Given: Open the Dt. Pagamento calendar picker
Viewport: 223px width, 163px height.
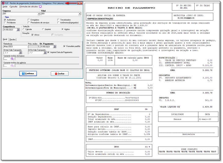Looking at the screenshot, I should [x=55, y=47].
